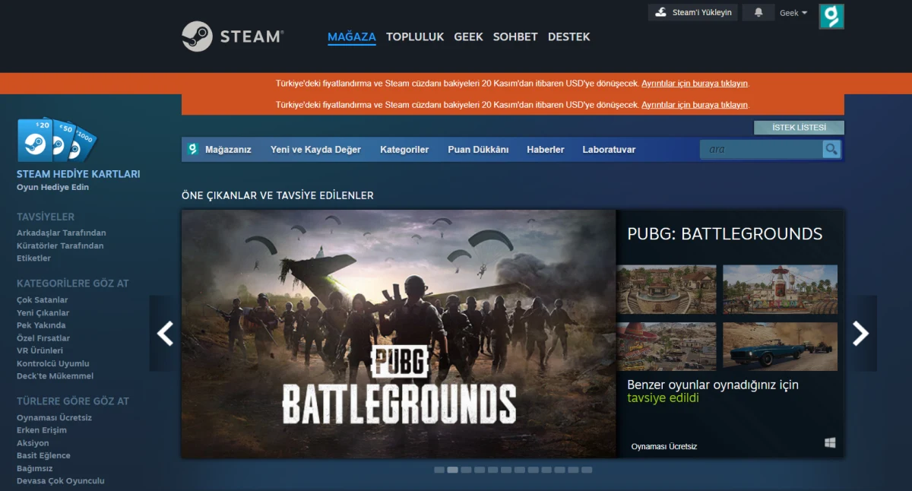Screen dimensions: 912x491
Task: Follow the first banner's Ayrıntılar link
Action: point(695,84)
